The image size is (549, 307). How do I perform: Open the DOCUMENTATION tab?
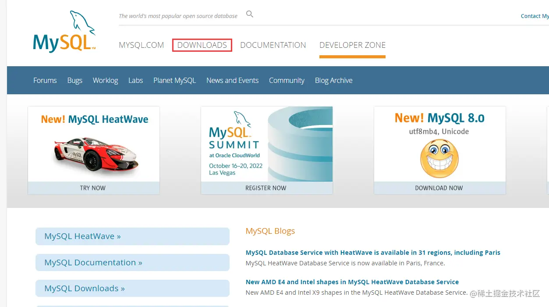(x=273, y=45)
